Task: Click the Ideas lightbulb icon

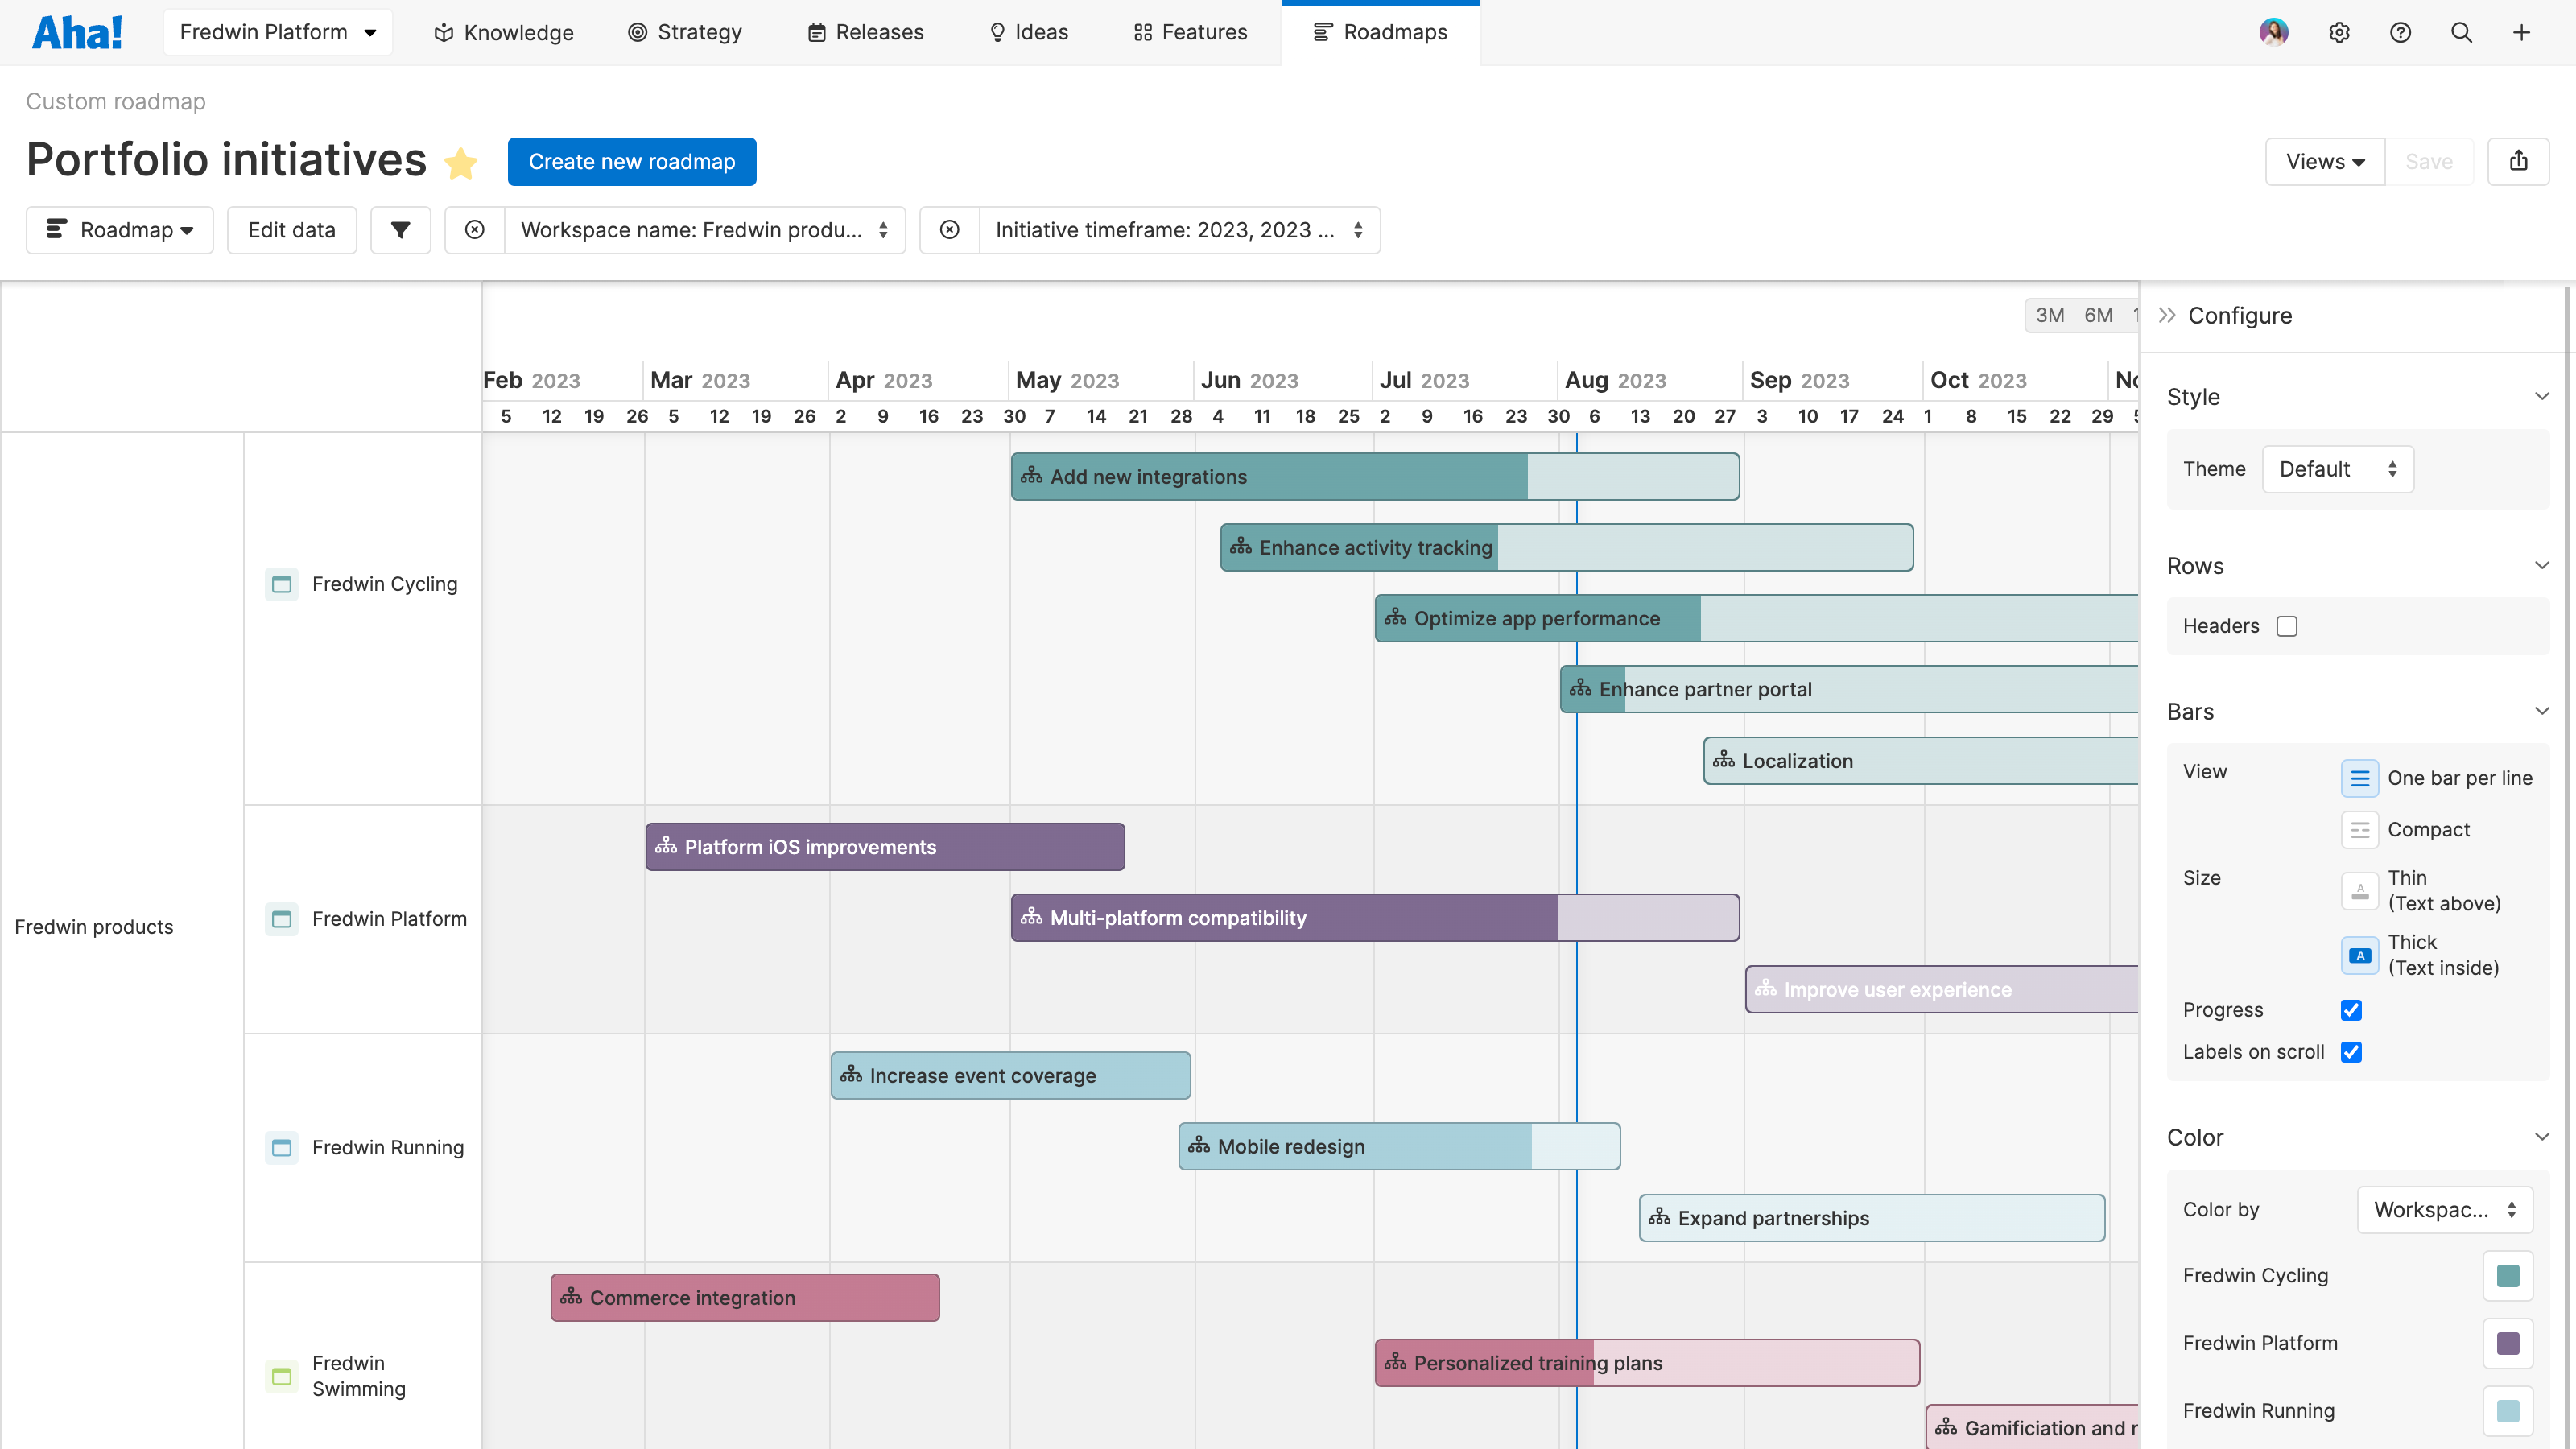Action: (x=997, y=32)
